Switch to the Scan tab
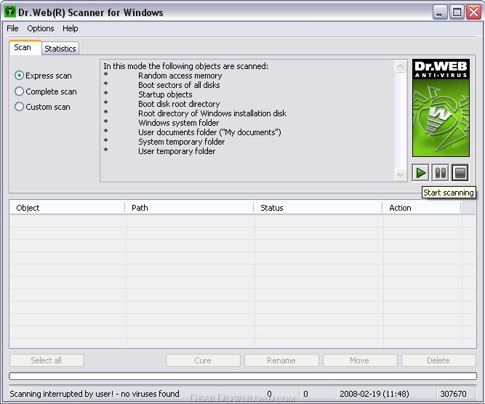The width and height of the screenshot is (485, 404). point(23,47)
